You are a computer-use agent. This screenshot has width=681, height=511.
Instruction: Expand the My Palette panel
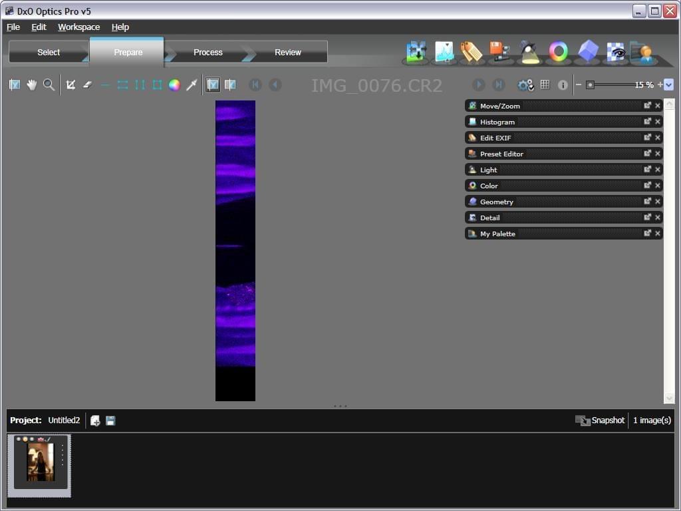pyautogui.click(x=563, y=234)
